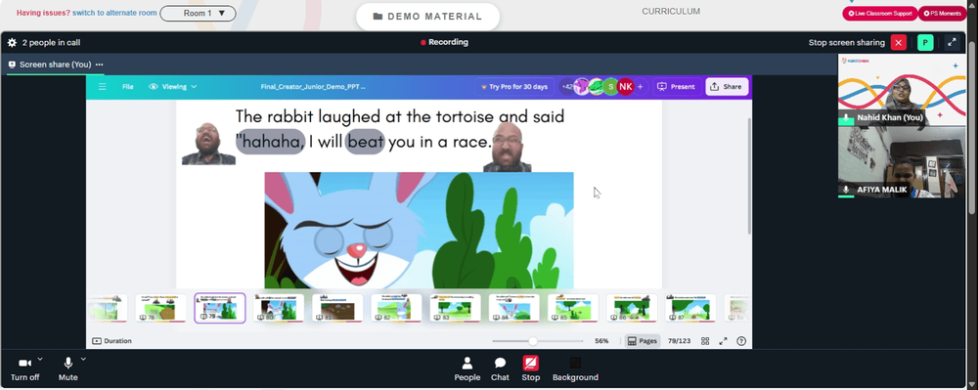Select page thumbnail 87

click(690, 309)
